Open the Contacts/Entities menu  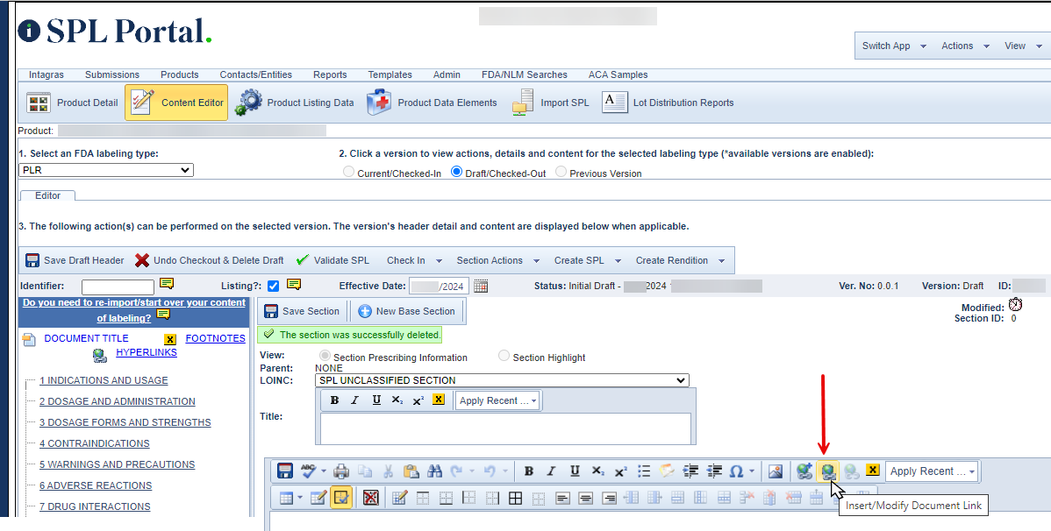point(256,74)
